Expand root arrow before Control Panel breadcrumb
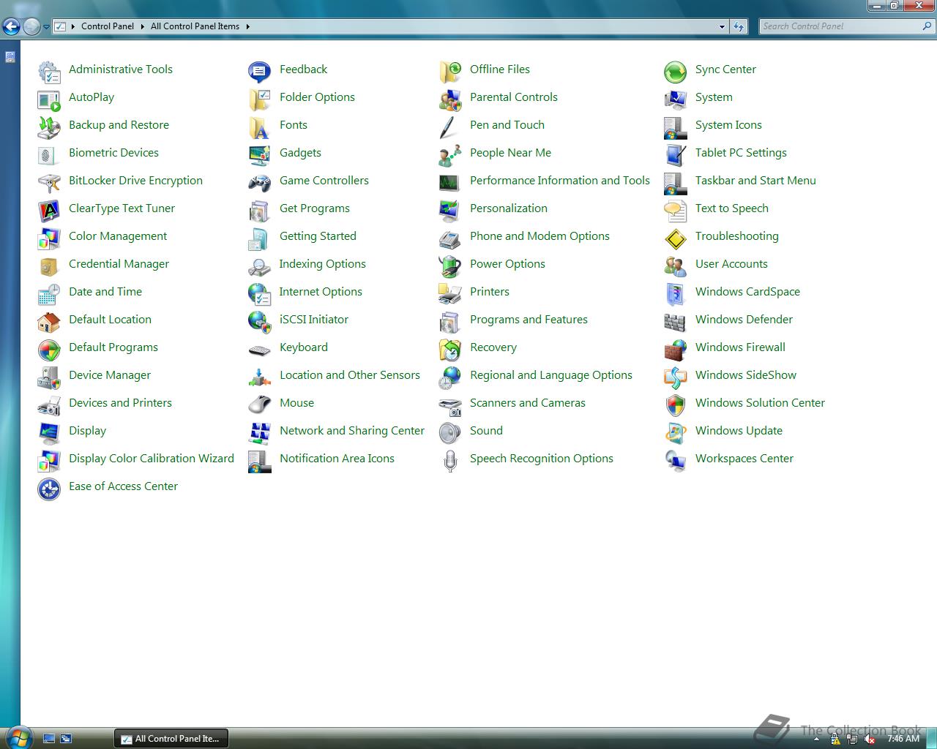This screenshot has width=937, height=749. (73, 26)
